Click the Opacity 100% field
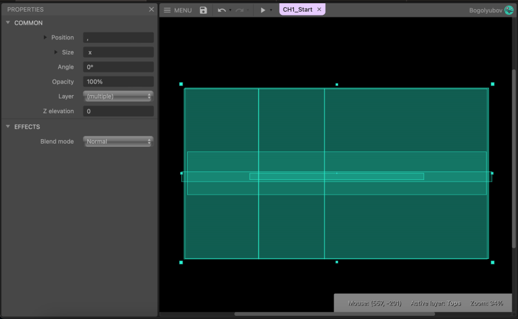Image resolution: width=518 pixels, height=319 pixels. tap(118, 82)
